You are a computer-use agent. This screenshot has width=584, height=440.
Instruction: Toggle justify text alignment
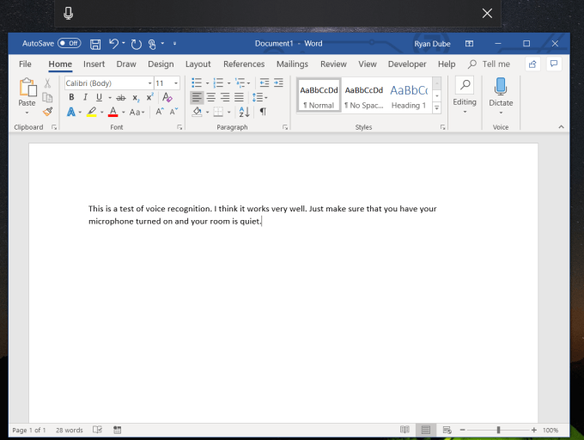(x=239, y=98)
